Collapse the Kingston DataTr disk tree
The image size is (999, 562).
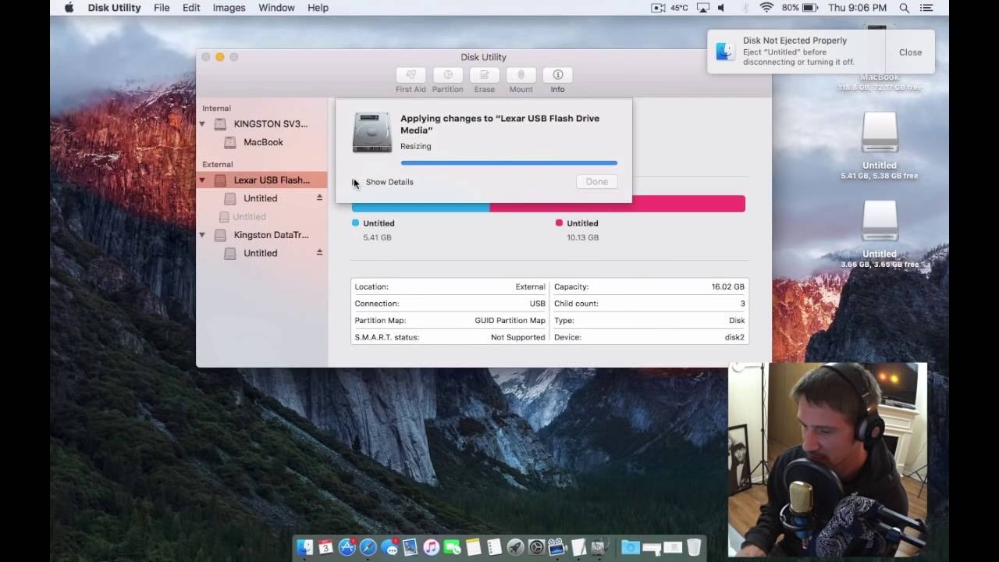202,235
